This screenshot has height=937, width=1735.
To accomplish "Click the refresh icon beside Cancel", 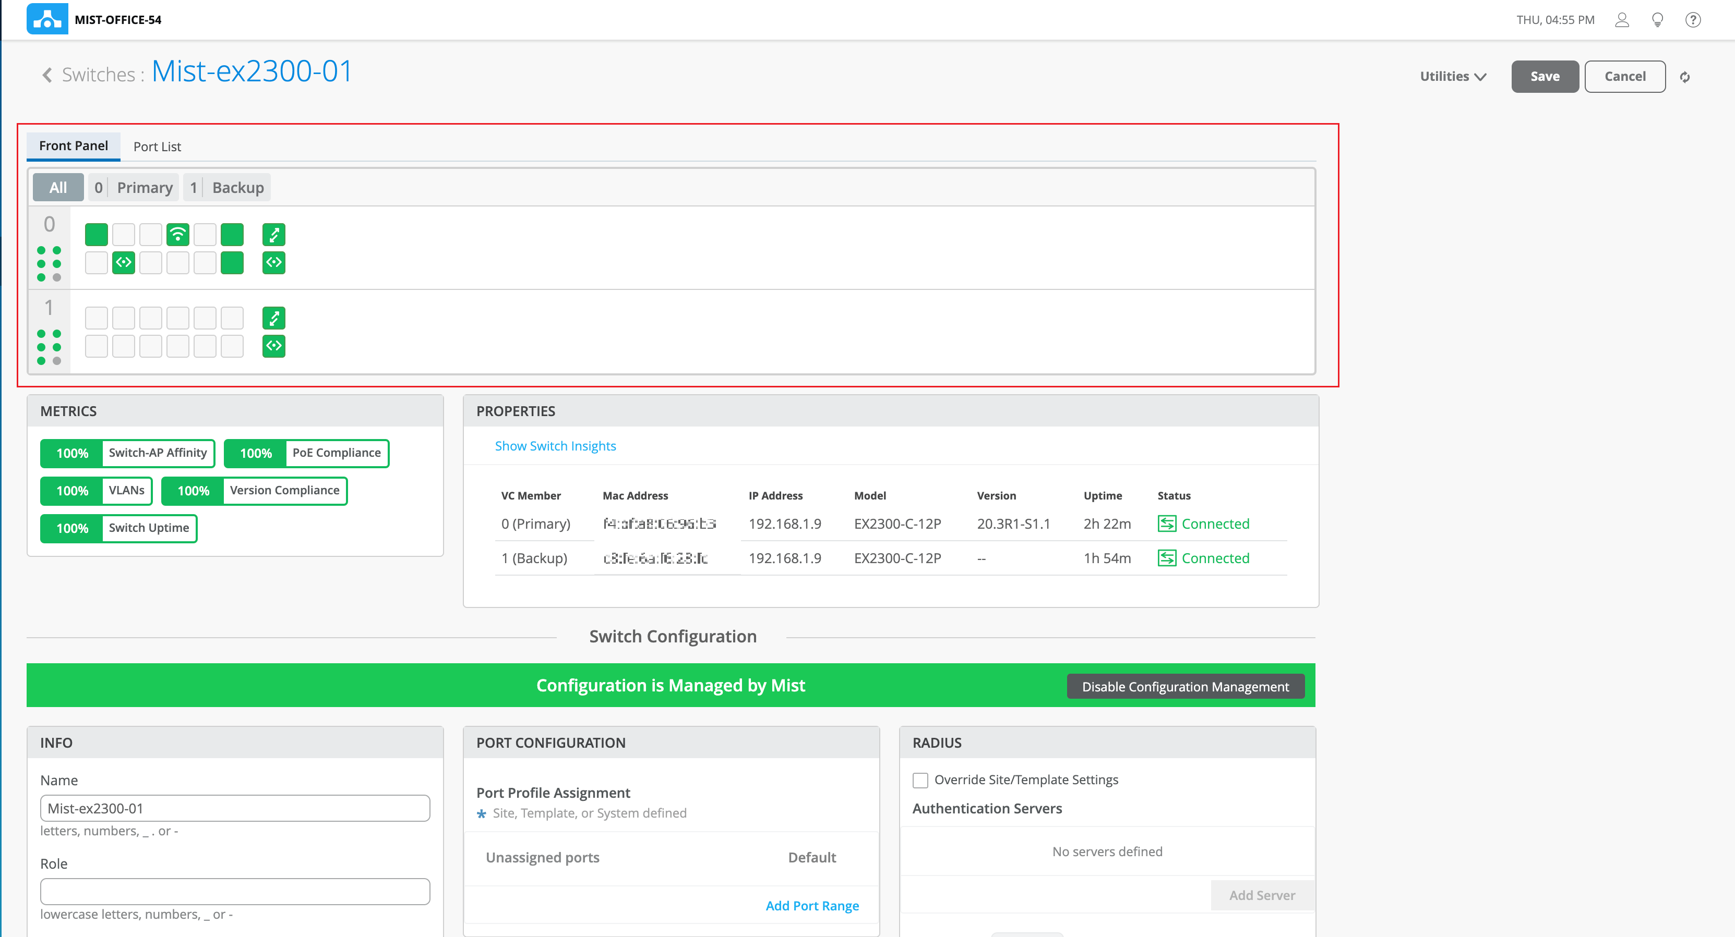I will pos(1684,77).
